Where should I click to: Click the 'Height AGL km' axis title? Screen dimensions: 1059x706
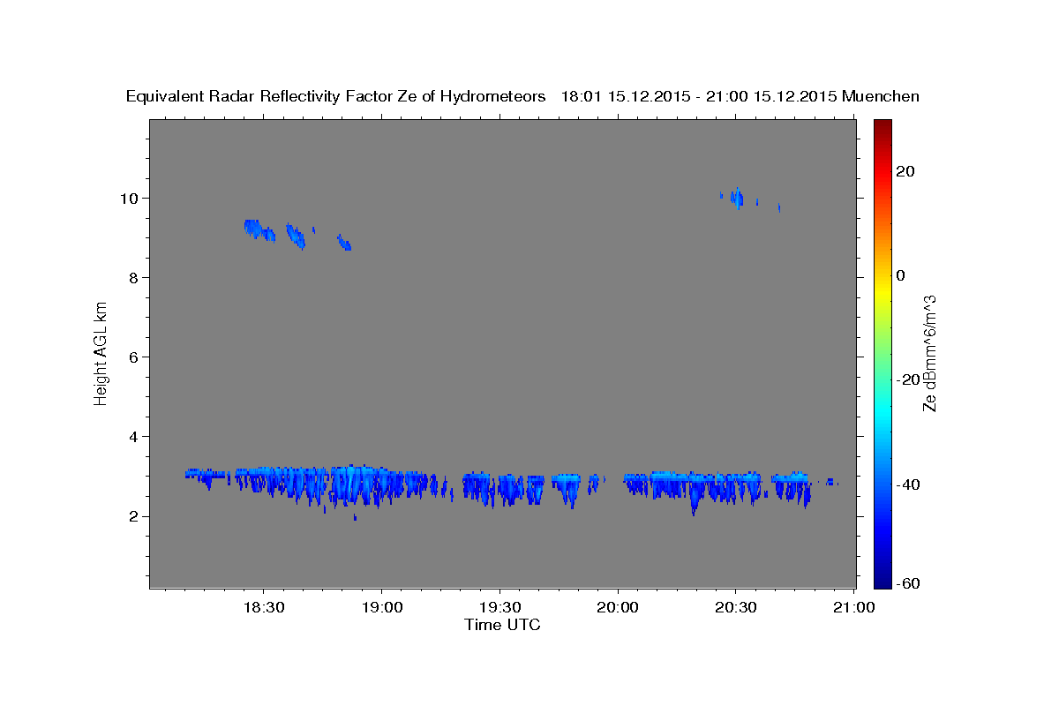(101, 352)
